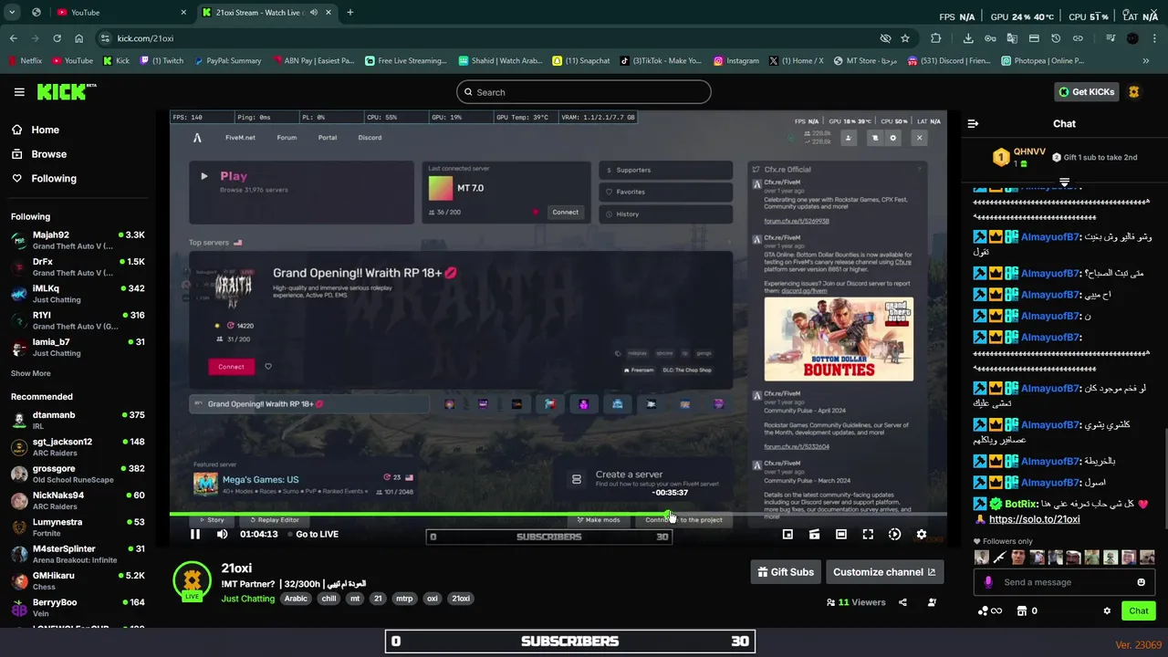Open DrFx channel in the sidebar
The image size is (1168, 657).
(x=78, y=266)
